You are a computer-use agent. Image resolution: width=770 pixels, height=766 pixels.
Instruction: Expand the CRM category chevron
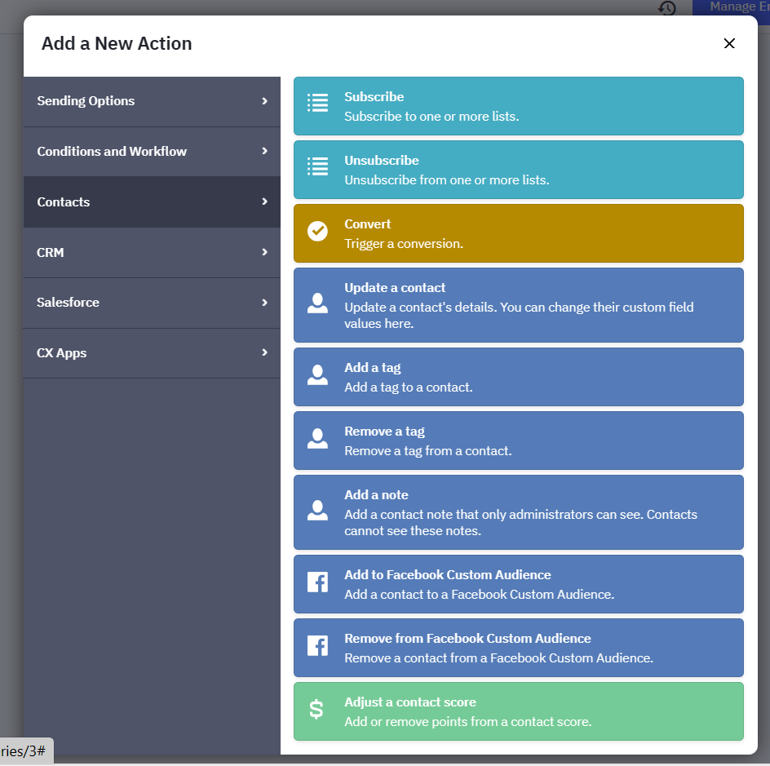[264, 252]
